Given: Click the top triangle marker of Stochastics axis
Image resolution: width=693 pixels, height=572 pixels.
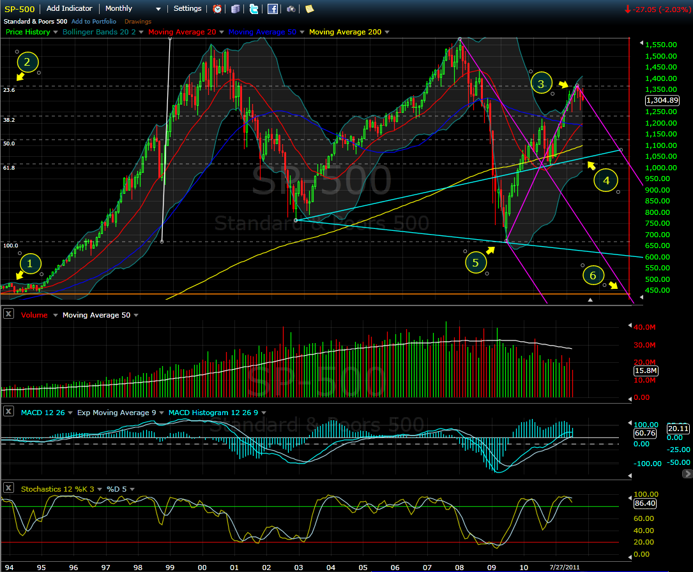Looking at the screenshot, I should (x=630, y=498).
